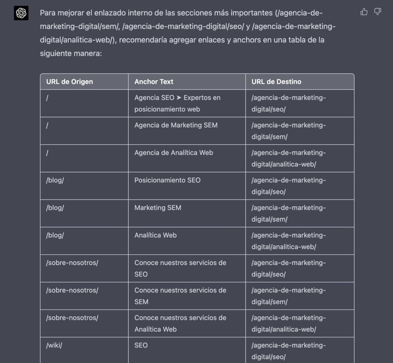This screenshot has height=363, width=393.
Task: Give positive feedback using the thumbs up
Action: (364, 11)
